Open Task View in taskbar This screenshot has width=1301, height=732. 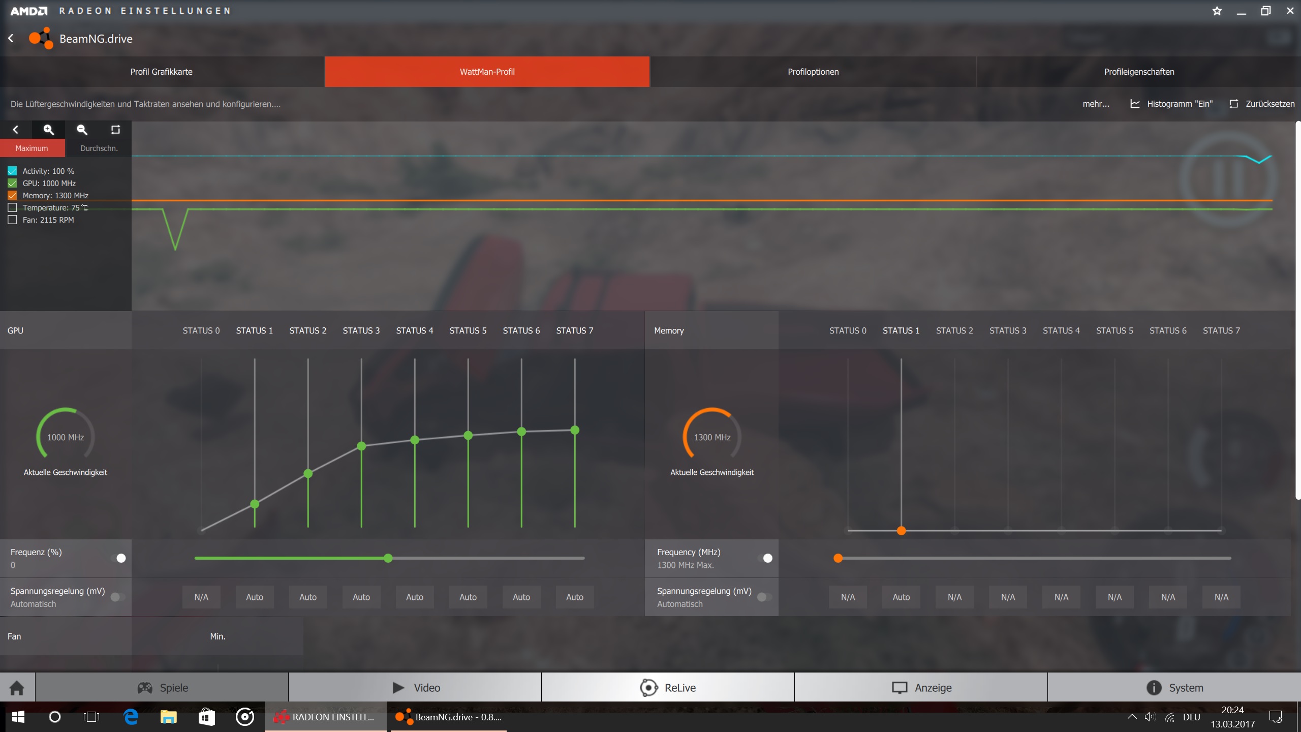pyautogui.click(x=91, y=717)
